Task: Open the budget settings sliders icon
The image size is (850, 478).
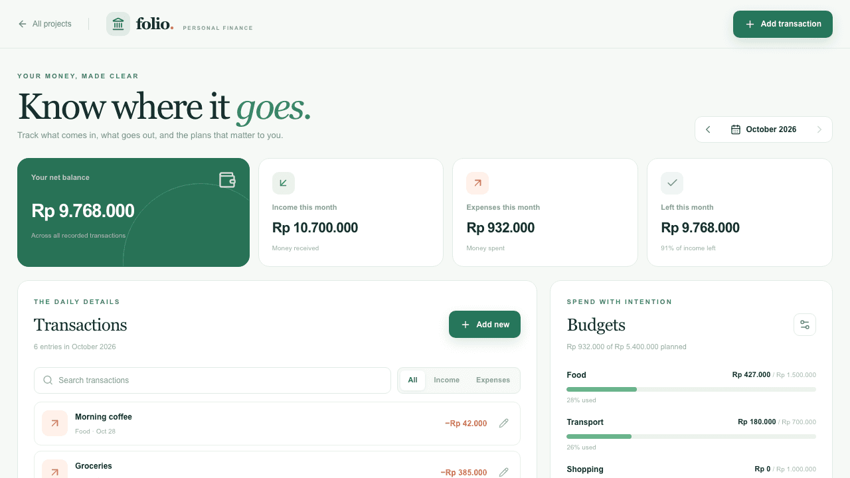Action: tap(805, 325)
